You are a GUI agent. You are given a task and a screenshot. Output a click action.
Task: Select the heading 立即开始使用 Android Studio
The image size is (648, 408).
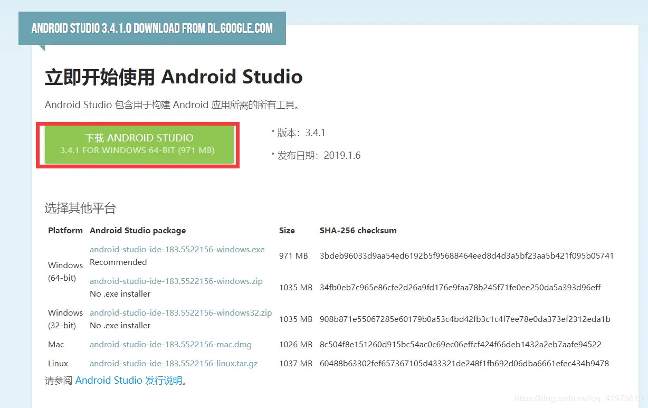coord(174,77)
